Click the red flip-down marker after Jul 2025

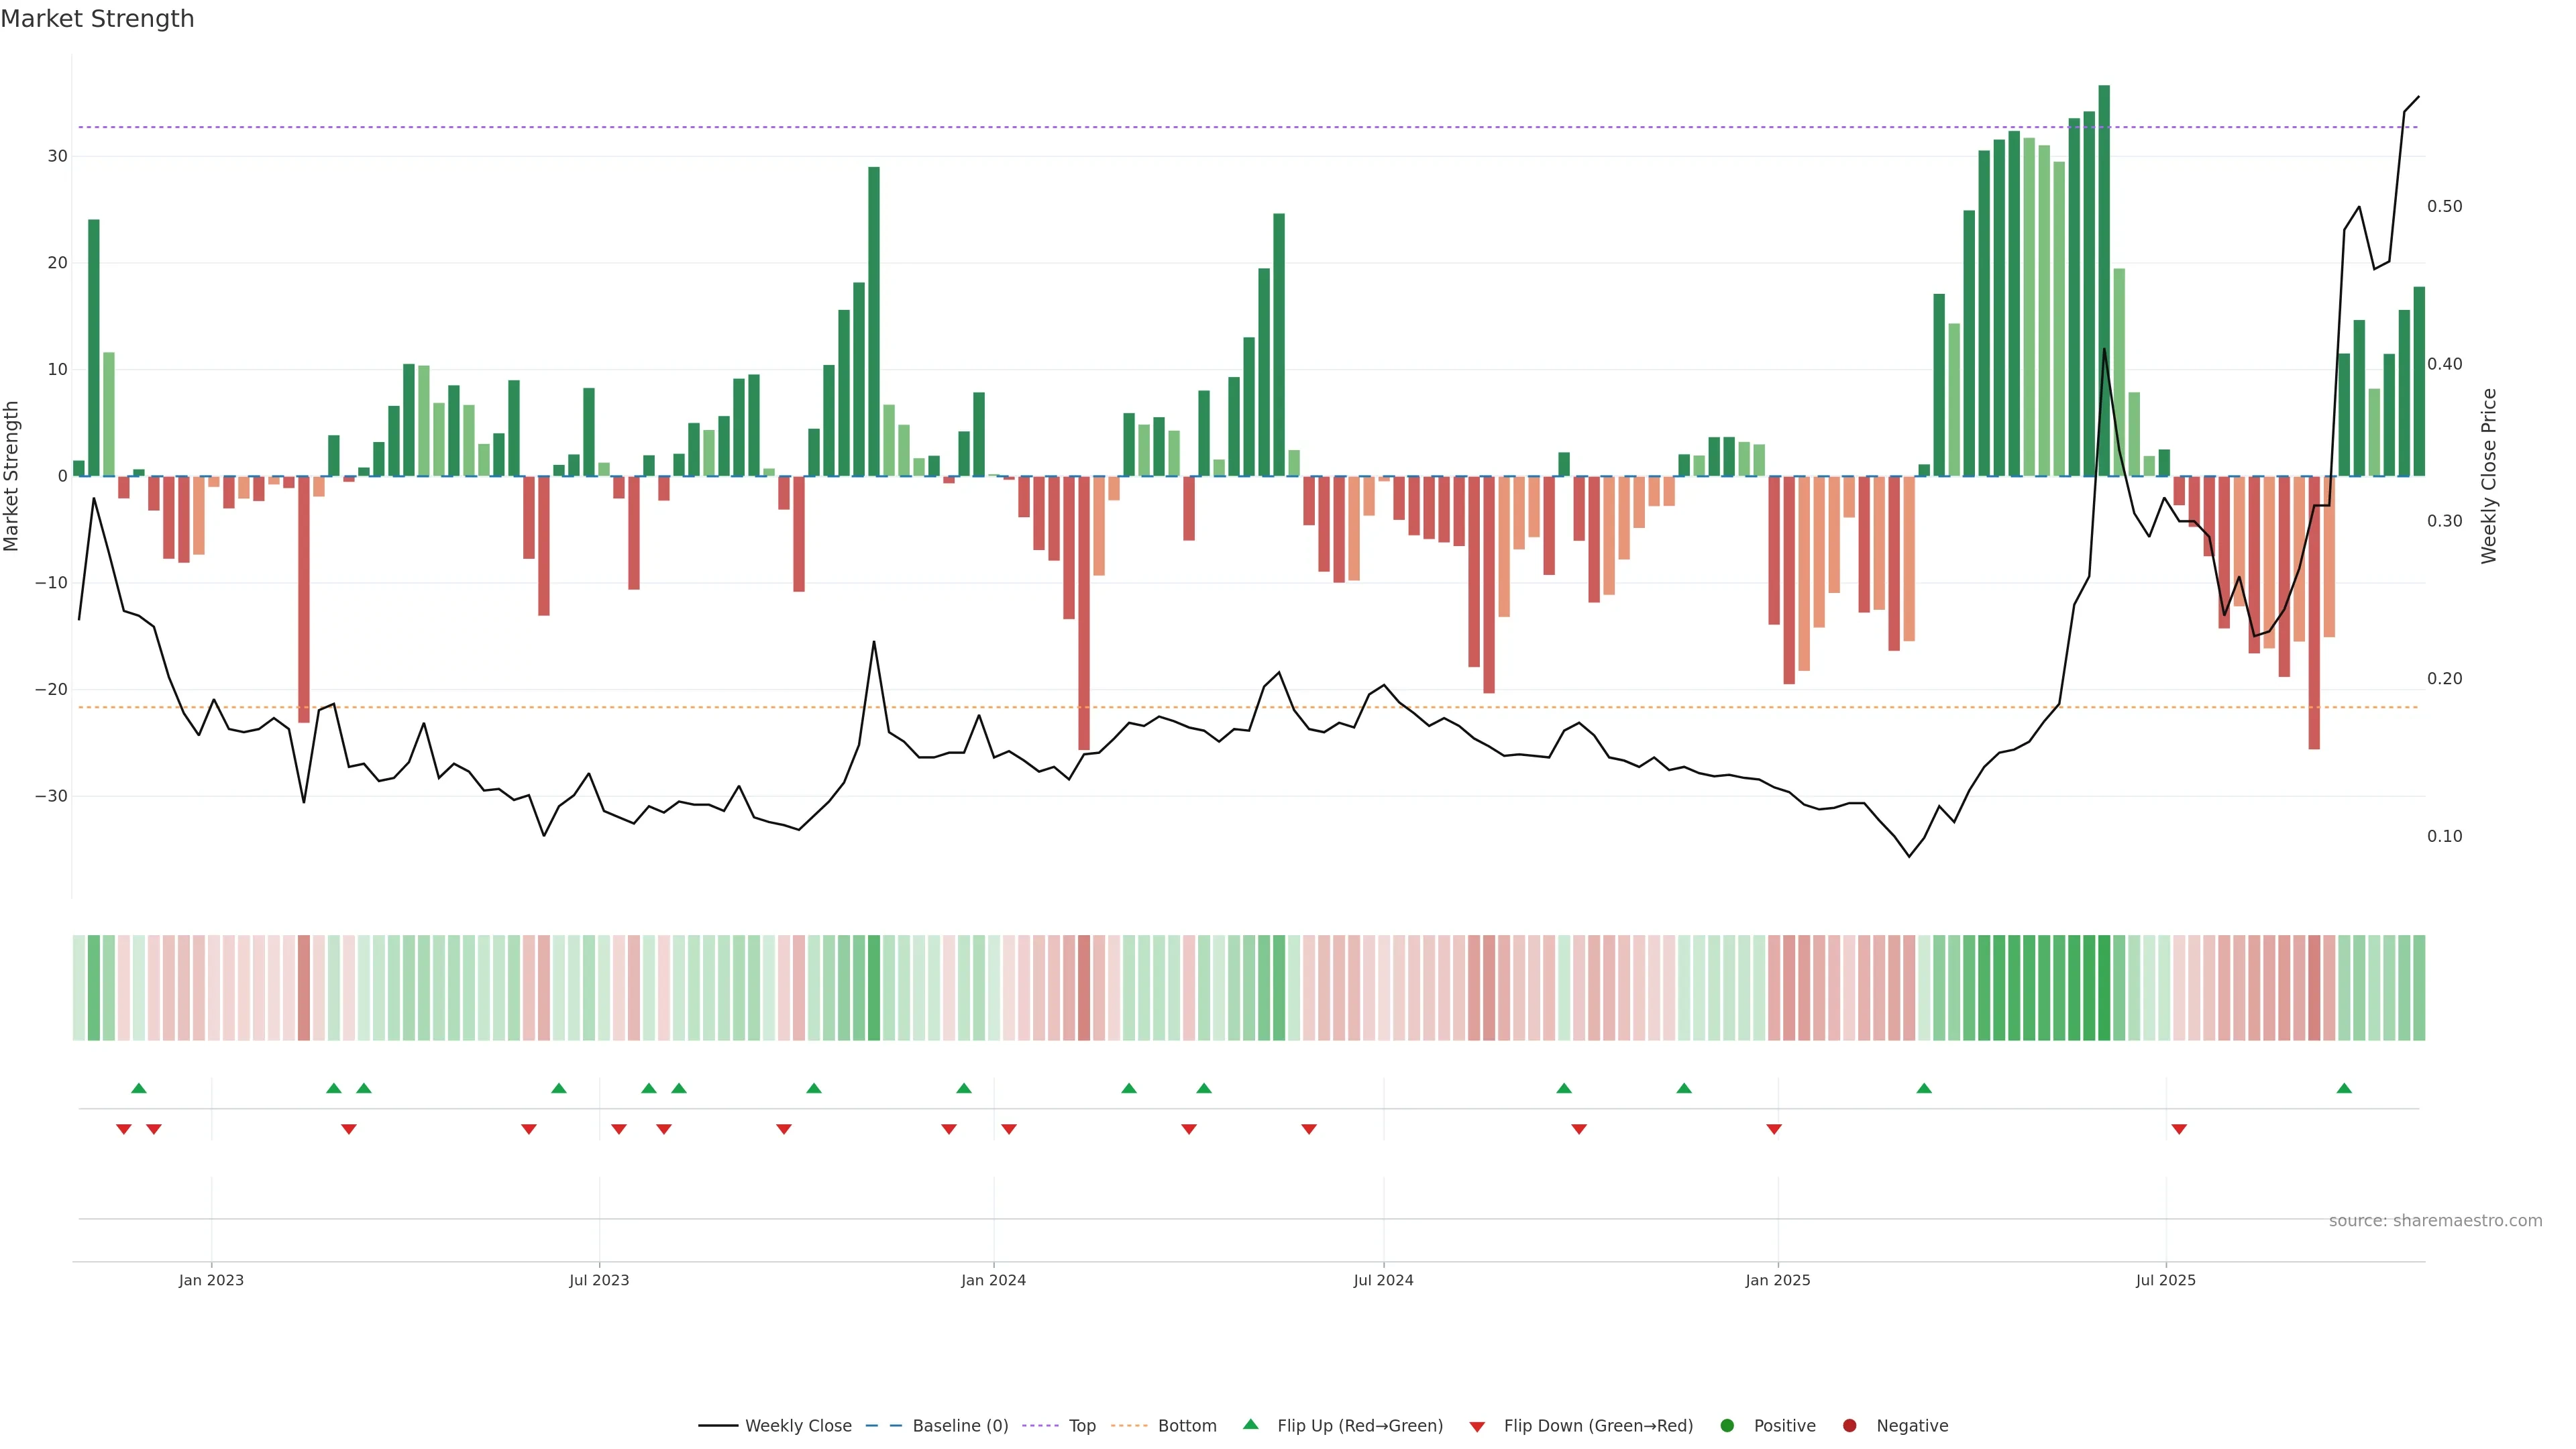tap(2179, 1129)
